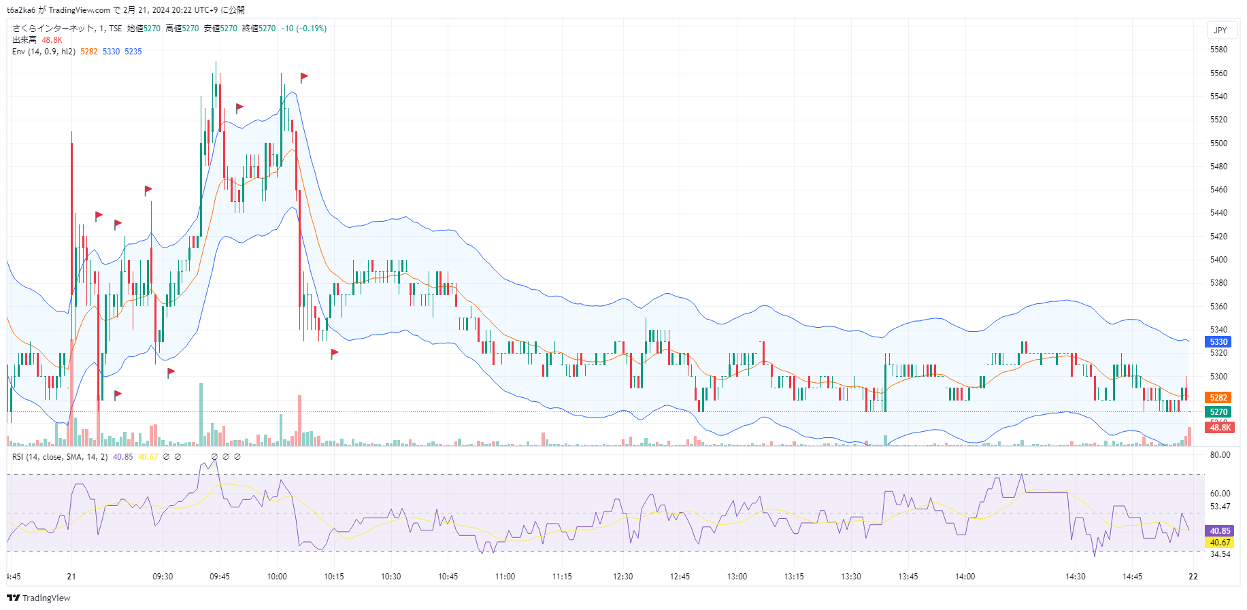Click the first ∅ icon after RSI value 40.67
The width and height of the screenshot is (1247, 610).
tap(167, 457)
